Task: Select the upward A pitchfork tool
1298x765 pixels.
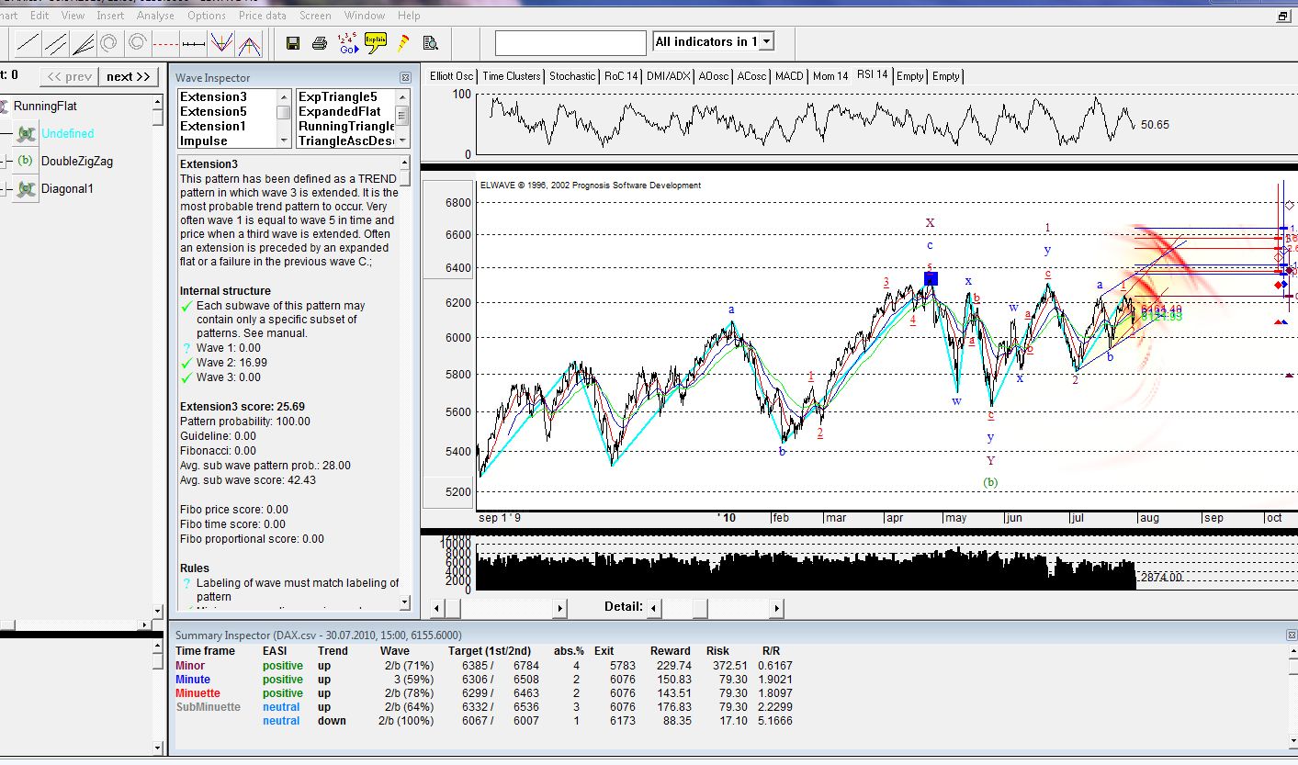Action: (249, 42)
